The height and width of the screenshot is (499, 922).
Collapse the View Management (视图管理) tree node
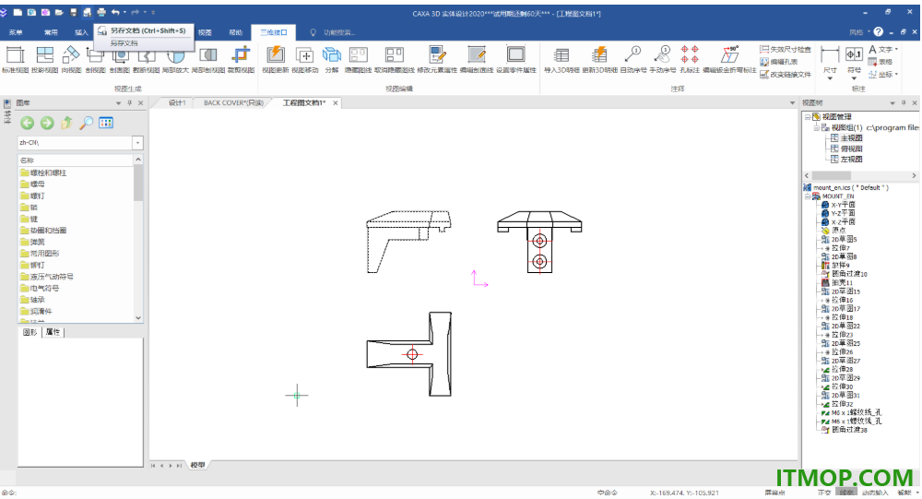[x=808, y=116]
